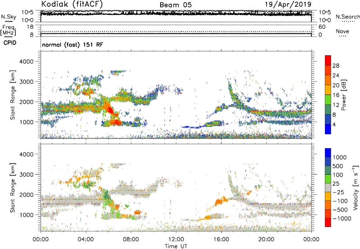Click the "60" tick on Nave axis
This screenshot has width=360, height=249.
click(x=322, y=27)
